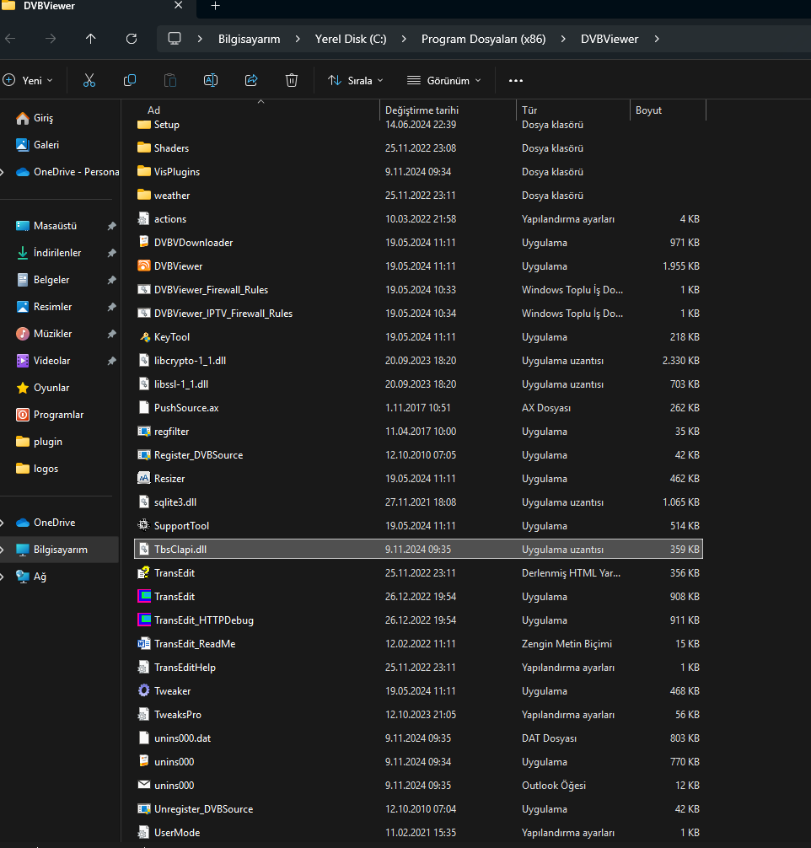
Task: Click Program Dosyaları (x86) in breadcrumb
Action: (x=483, y=39)
